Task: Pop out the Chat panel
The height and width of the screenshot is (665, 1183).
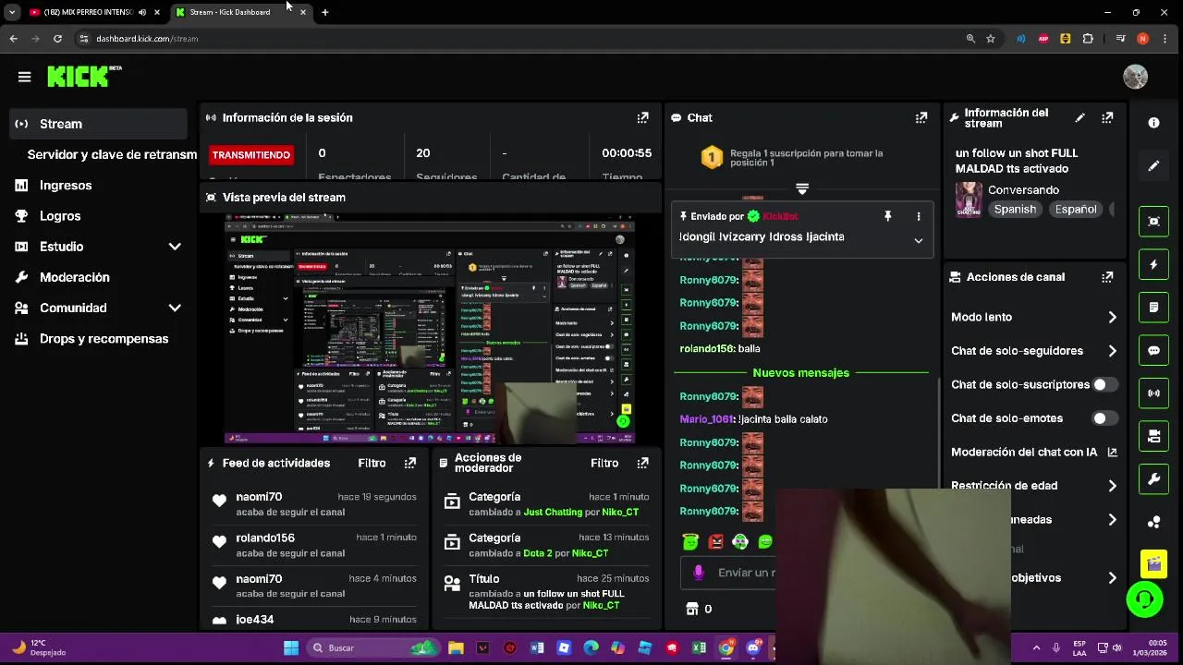Action: 921,117
